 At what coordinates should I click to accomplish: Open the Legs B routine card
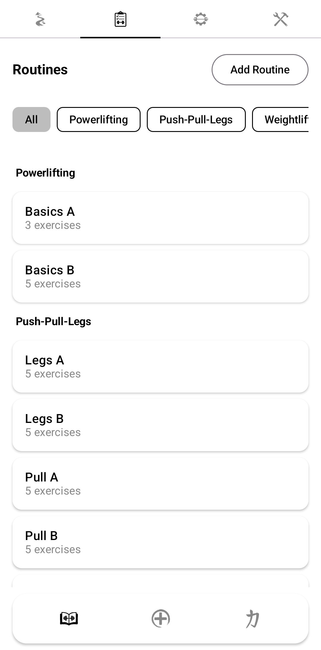coord(160,425)
